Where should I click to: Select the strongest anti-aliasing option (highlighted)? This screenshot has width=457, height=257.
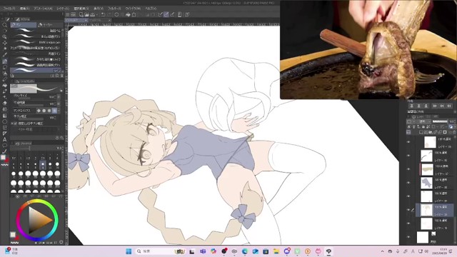54,111
